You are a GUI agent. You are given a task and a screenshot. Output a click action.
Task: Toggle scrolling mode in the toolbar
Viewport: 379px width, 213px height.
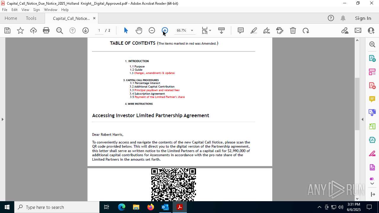pos(221,30)
